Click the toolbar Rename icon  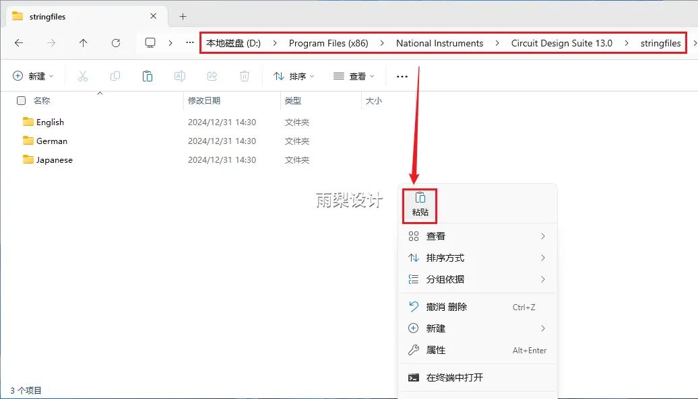180,76
